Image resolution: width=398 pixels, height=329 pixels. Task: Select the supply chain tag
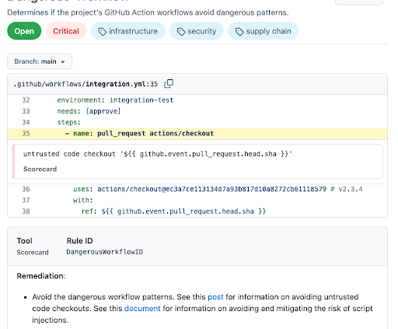263,31
